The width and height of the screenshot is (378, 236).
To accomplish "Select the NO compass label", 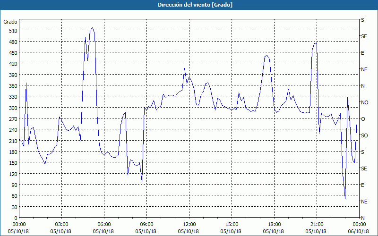I will coord(364,102).
